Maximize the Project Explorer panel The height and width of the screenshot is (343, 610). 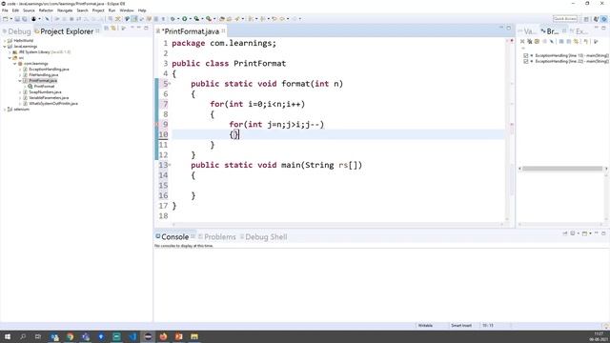(146, 28)
